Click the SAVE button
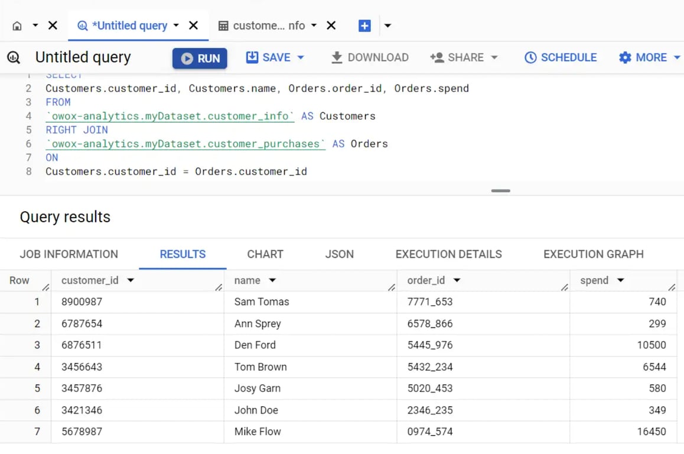Screen dimensions: 684x454 [x=268, y=57]
